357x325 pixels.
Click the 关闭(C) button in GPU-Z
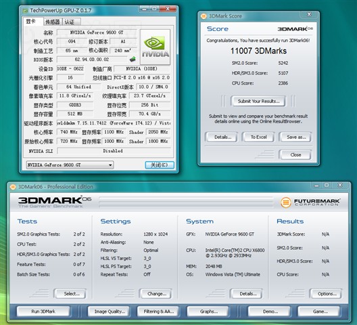(160, 165)
